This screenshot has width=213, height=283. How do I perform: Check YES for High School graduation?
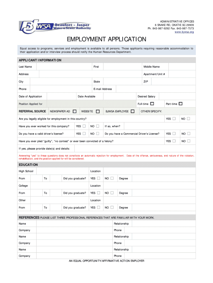coord(98,178)
